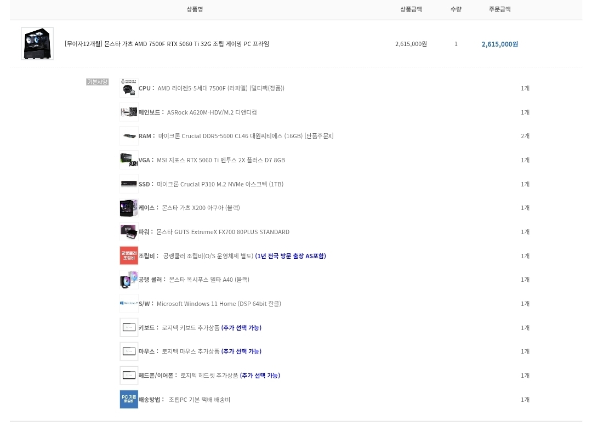Click Microsoft Windows 11 Home text
Image resolution: width=592 pixels, height=426 pixels.
pyautogui.click(x=219, y=304)
